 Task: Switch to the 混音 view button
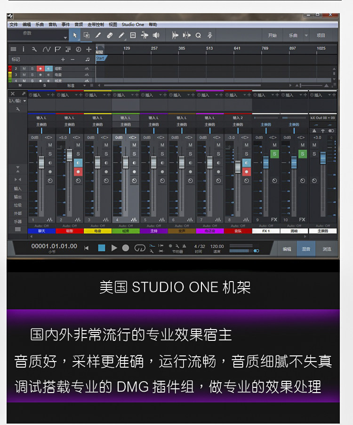point(306,249)
